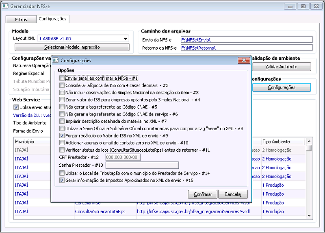Select the Configurações tab in main window

pos(53,19)
